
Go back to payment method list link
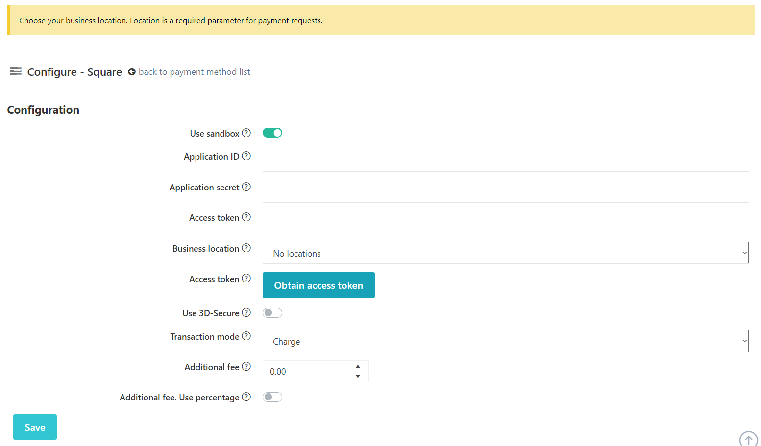point(194,72)
